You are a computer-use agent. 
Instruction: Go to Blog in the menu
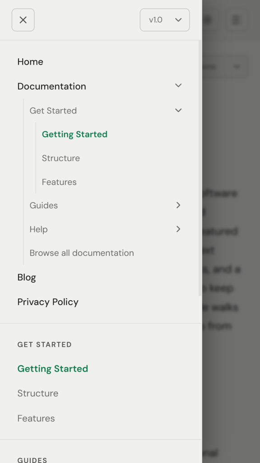pyautogui.click(x=27, y=278)
